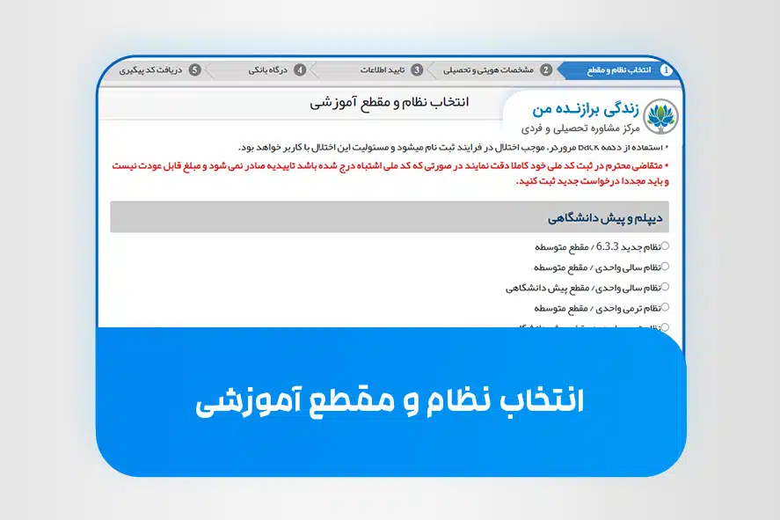The width and height of the screenshot is (780, 520).
Task: Click the lotus logo of the counseling center
Action: click(660, 116)
